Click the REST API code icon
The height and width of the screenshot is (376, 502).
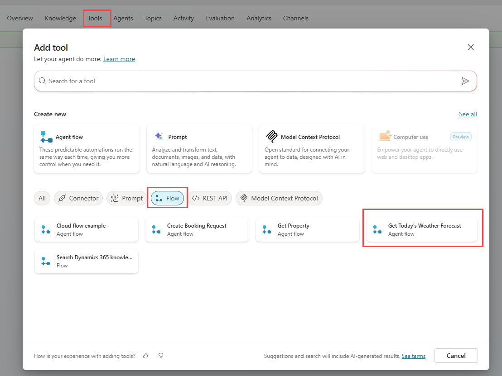point(196,198)
